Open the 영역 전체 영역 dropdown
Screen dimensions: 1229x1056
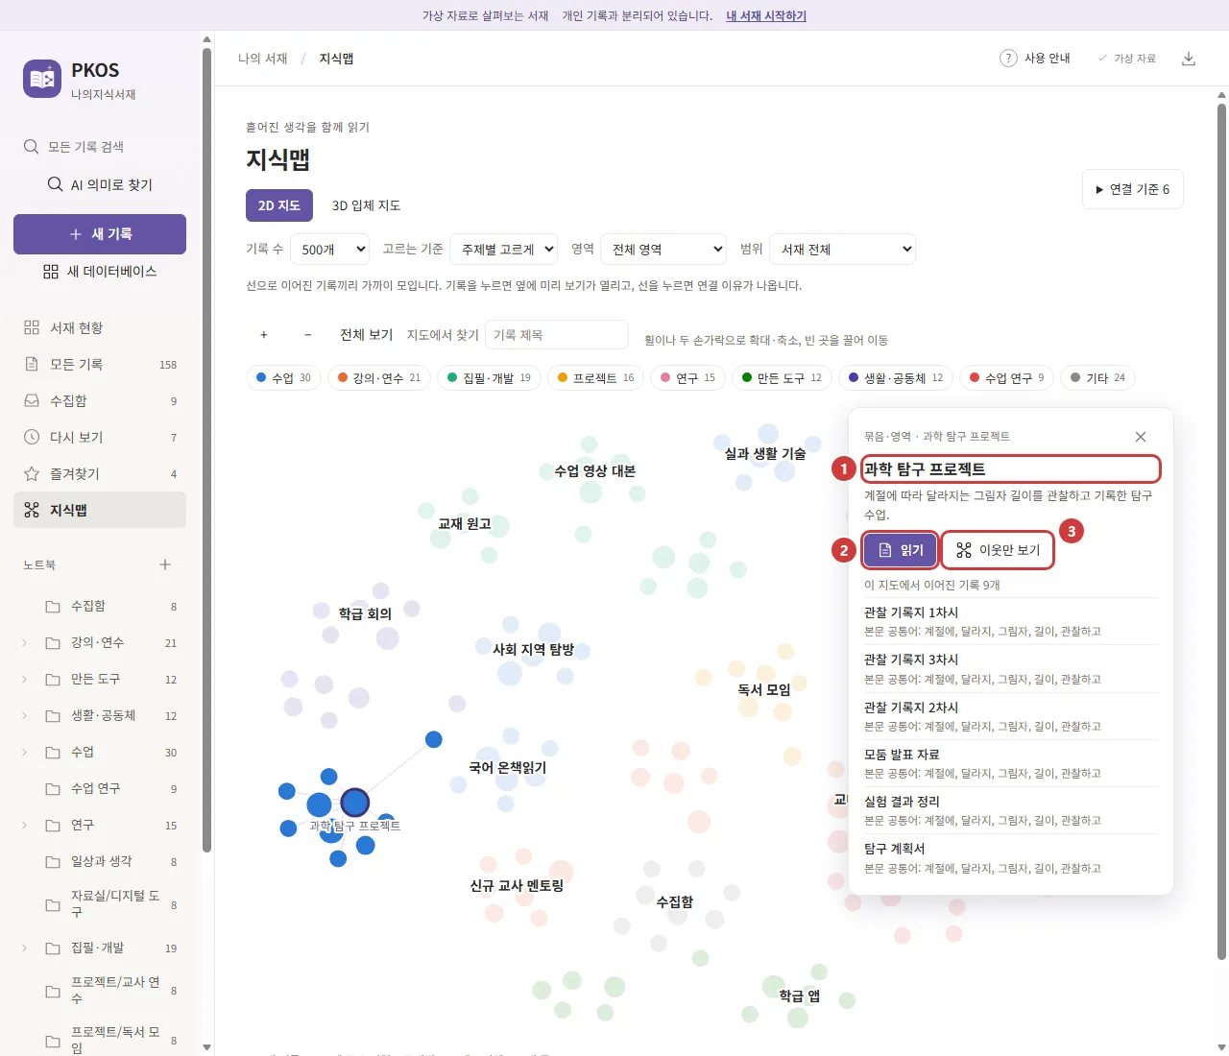pos(663,250)
